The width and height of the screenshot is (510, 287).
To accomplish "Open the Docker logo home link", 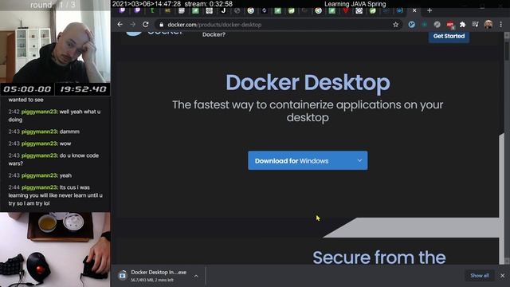I will (155, 33).
